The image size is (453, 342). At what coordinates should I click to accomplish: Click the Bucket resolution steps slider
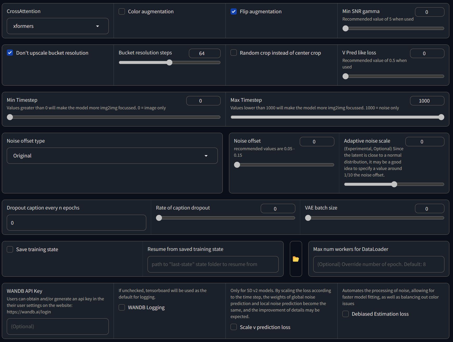pos(169,62)
